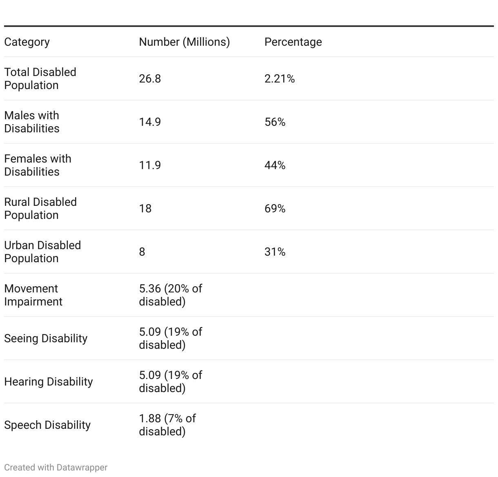Select the Movement Impairment row label
The width and height of the screenshot is (498, 477).
click(33, 295)
